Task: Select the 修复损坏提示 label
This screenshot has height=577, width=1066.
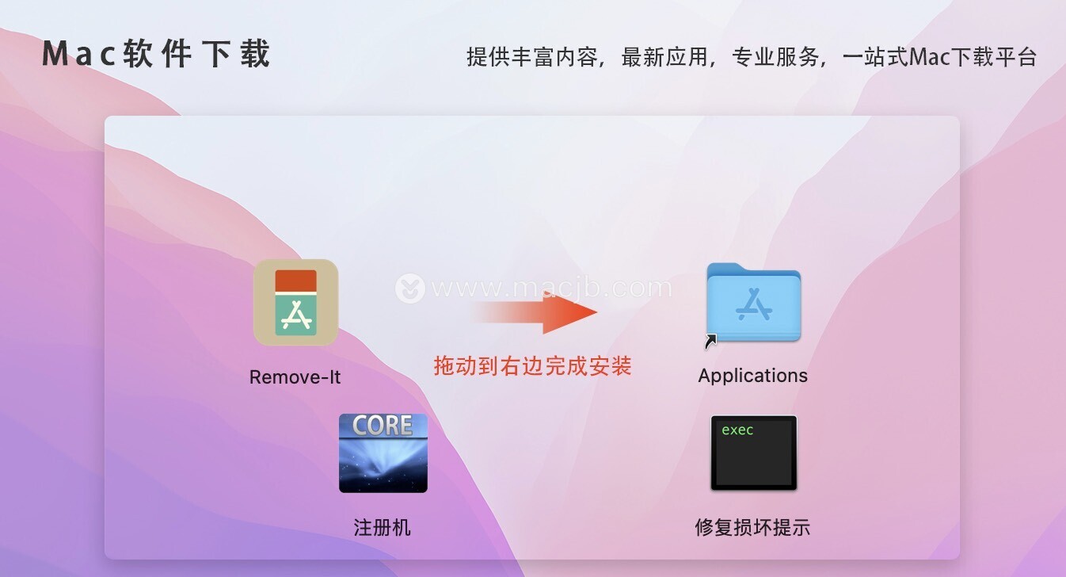Action: click(x=752, y=528)
